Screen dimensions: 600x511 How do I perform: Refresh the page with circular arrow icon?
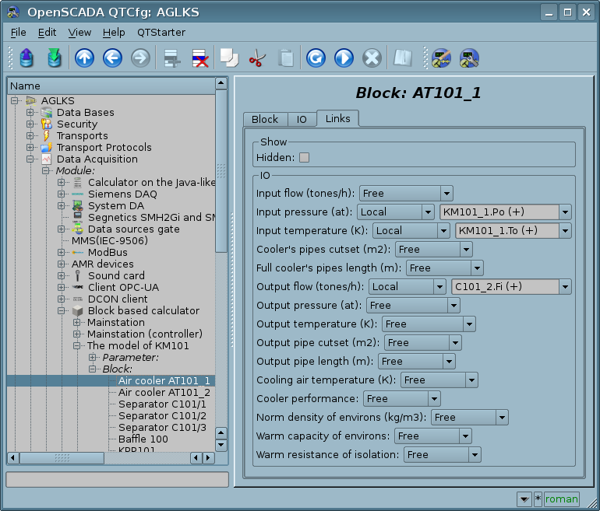316,58
